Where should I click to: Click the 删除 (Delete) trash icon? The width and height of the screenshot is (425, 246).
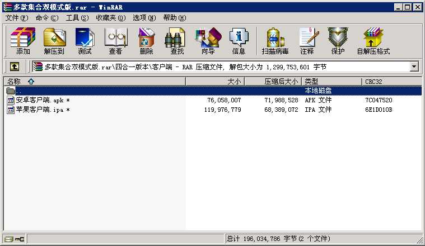tap(146, 41)
